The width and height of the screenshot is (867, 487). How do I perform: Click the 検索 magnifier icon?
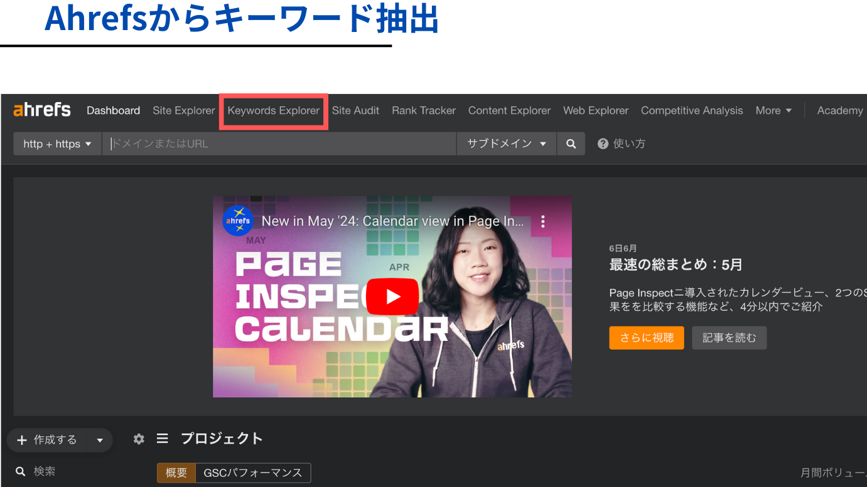click(x=20, y=471)
